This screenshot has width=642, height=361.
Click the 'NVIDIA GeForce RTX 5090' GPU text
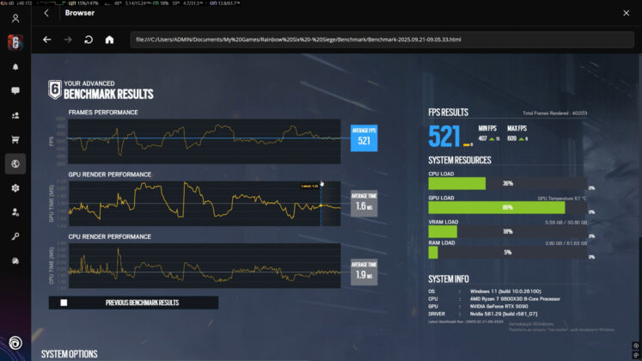498,307
